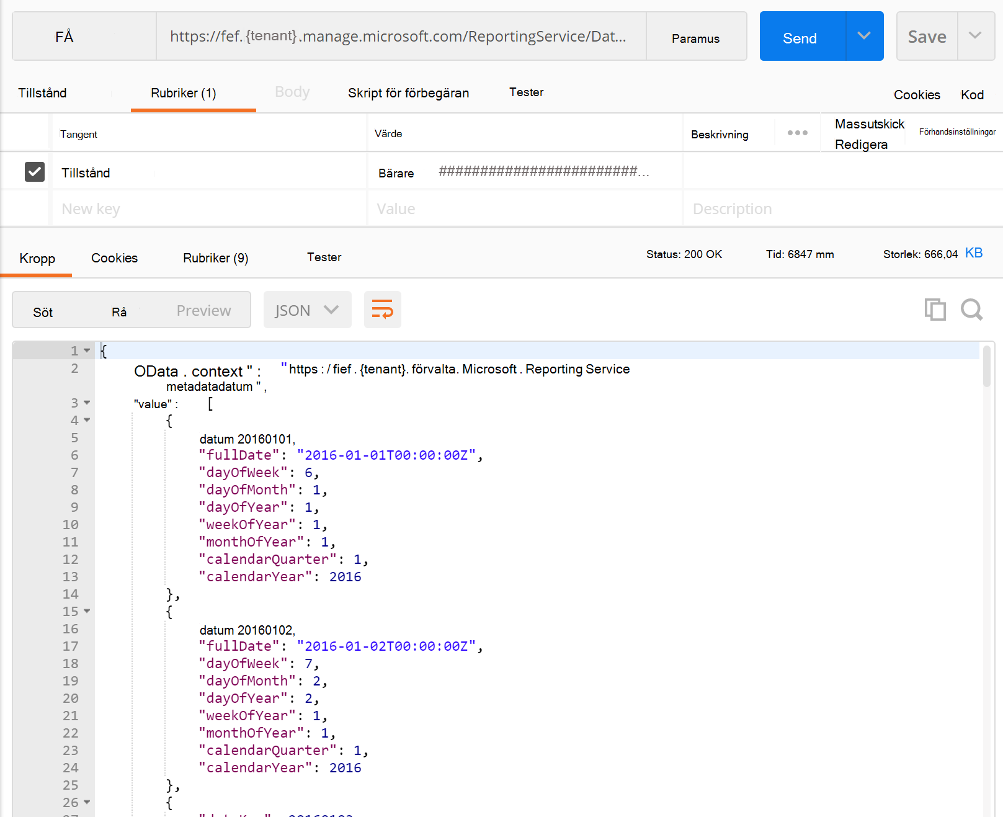Open search in response with magnifier icon
Viewport: 1003px width, 817px height.
[971, 309]
